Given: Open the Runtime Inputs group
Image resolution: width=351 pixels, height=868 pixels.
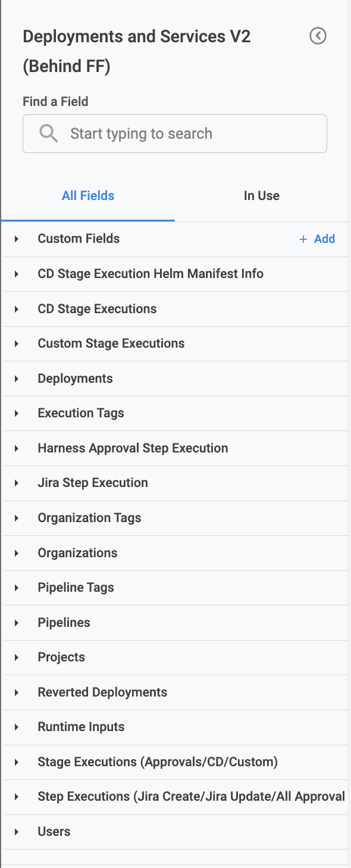Looking at the screenshot, I should 176,727.
